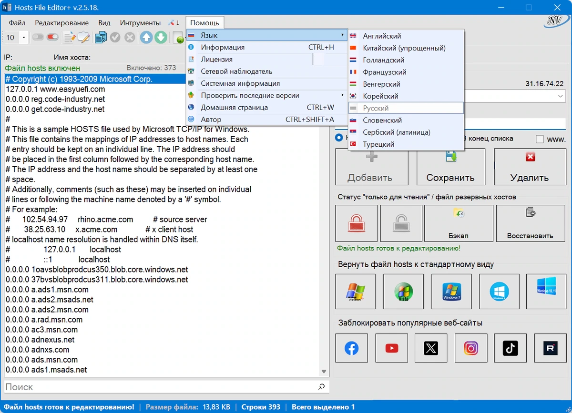Screen dimensions: 572x413
Task: Click the gray X circle toolbar icon
Action: pyautogui.click(x=129, y=37)
